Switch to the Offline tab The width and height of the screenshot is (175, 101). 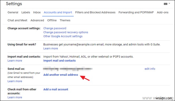[52, 20]
